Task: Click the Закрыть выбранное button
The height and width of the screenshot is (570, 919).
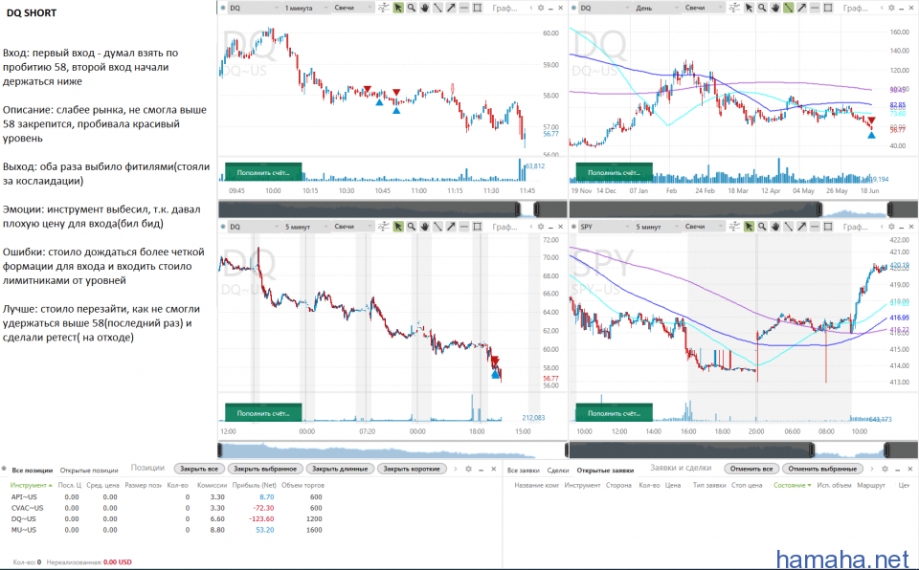Action: tap(265, 469)
